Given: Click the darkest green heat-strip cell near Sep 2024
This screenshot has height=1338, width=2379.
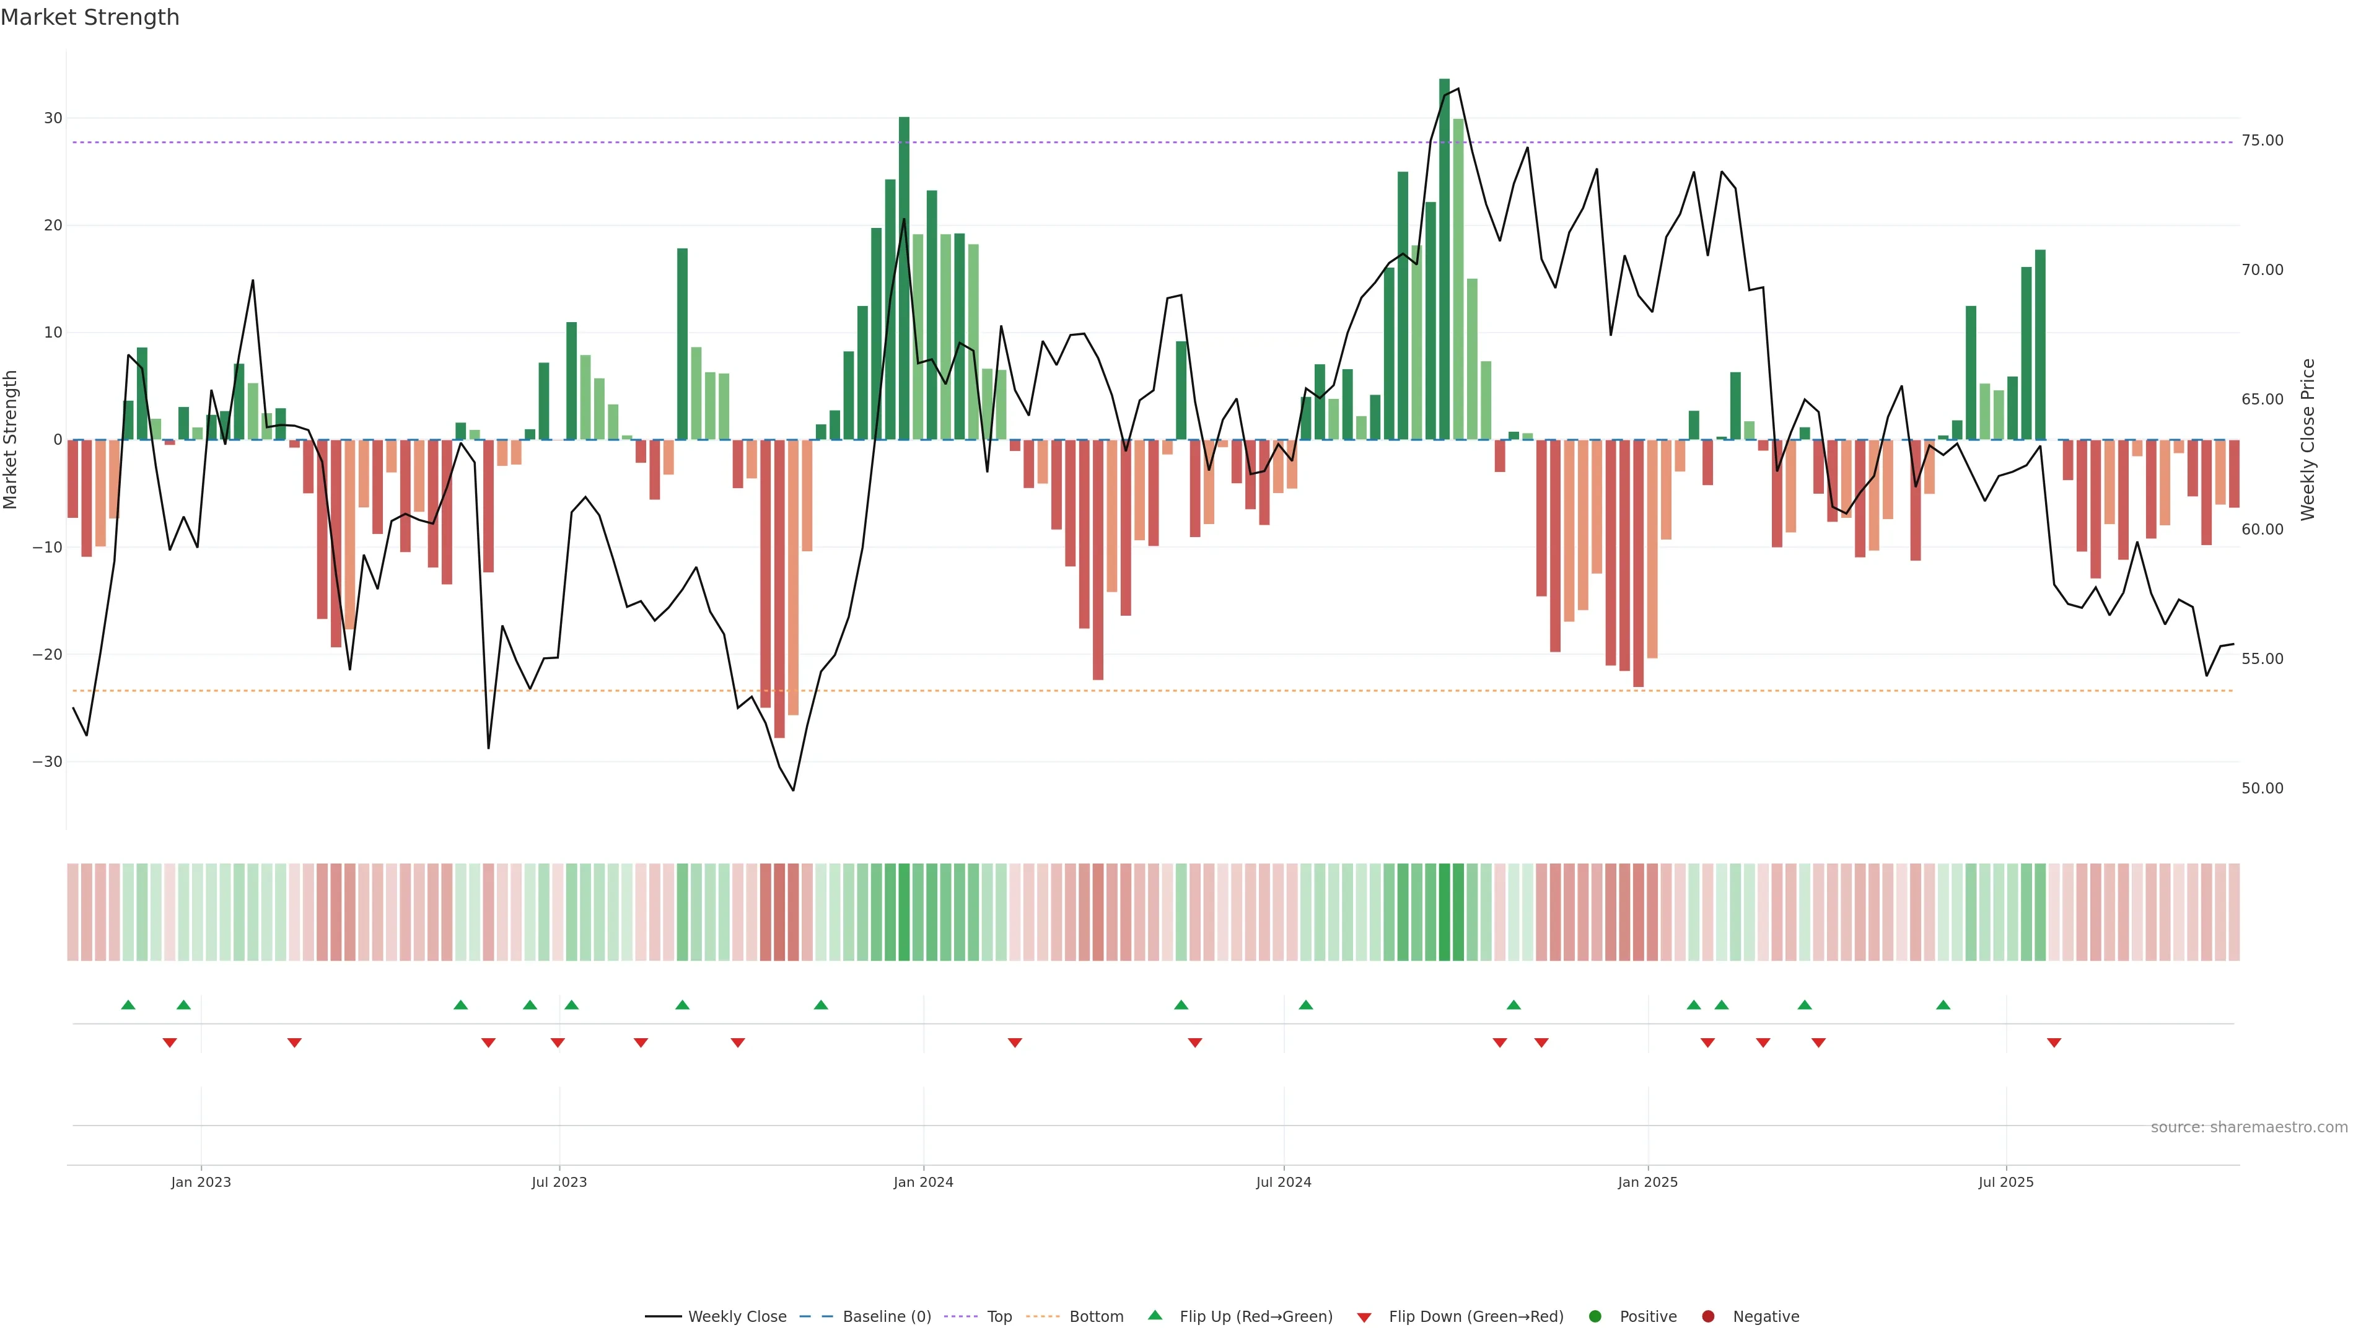Looking at the screenshot, I should 1444,911.
